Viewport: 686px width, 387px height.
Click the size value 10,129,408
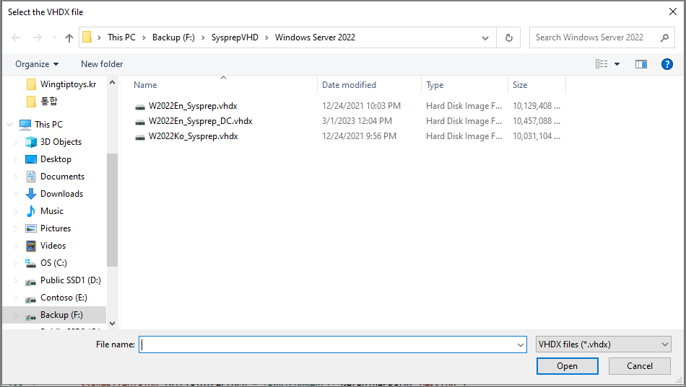[532, 106]
